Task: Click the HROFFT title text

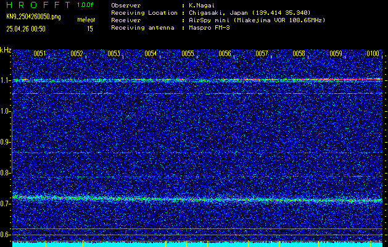Action: [38, 5]
